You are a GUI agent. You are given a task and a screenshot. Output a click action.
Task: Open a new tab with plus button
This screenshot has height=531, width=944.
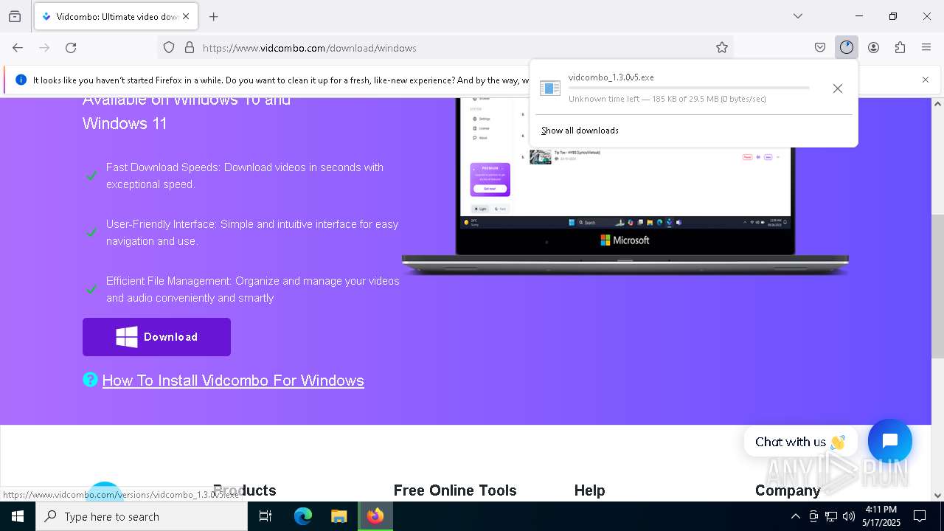point(214,16)
